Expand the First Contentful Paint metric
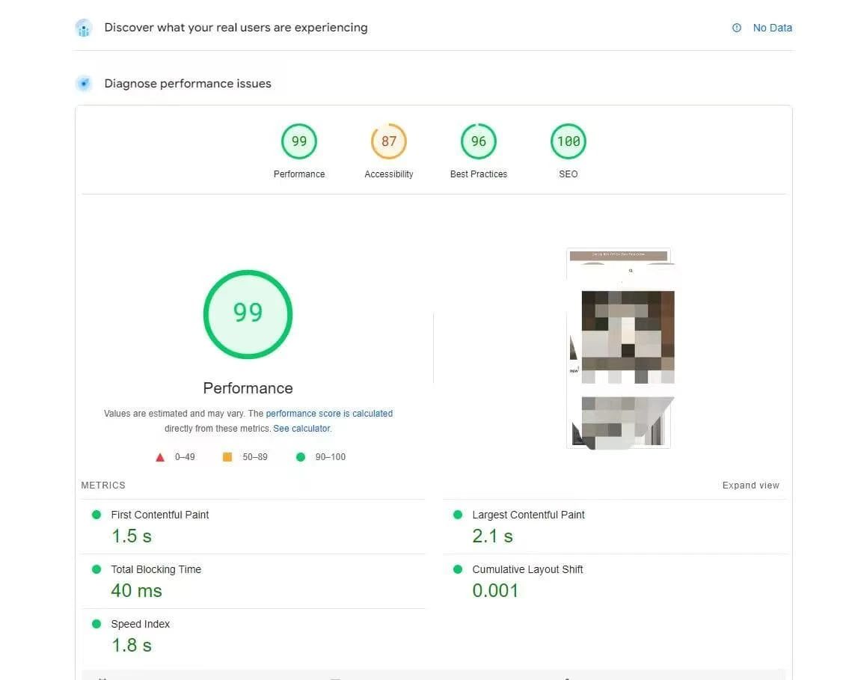 click(x=160, y=515)
